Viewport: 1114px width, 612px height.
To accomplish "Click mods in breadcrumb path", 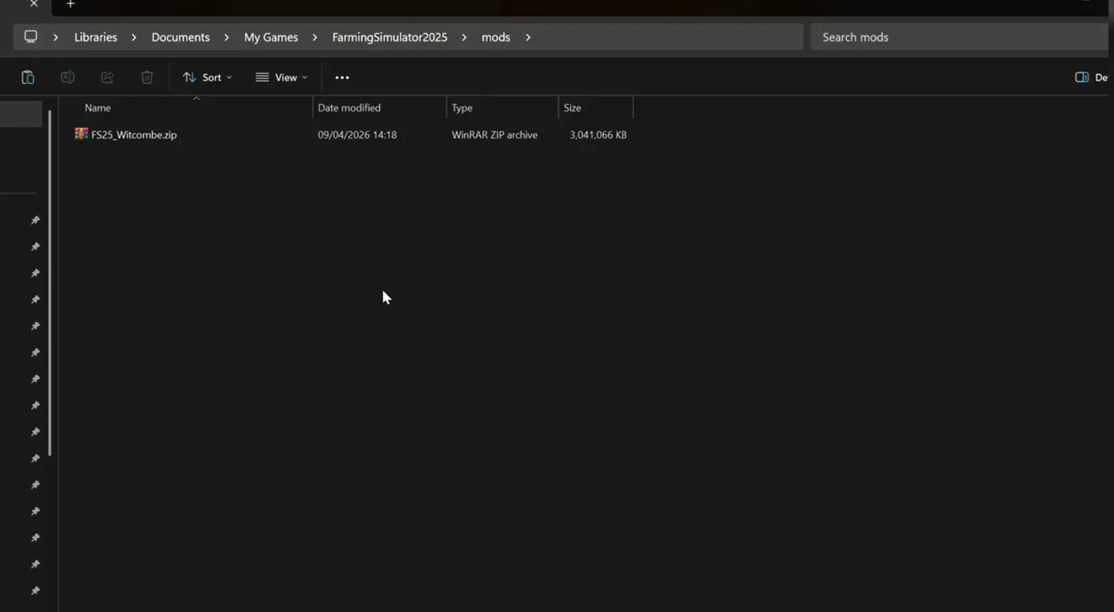I will pyautogui.click(x=496, y=37).
